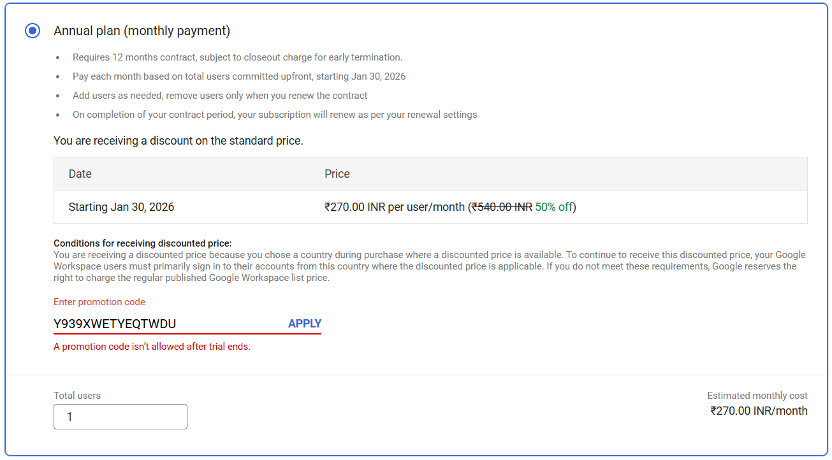Click into the promotion code field

[166, 324]
